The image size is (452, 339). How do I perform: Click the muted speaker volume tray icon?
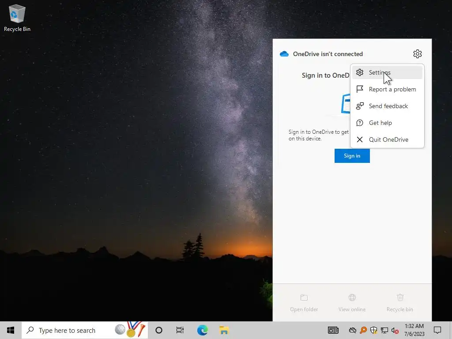pos(395,330)
